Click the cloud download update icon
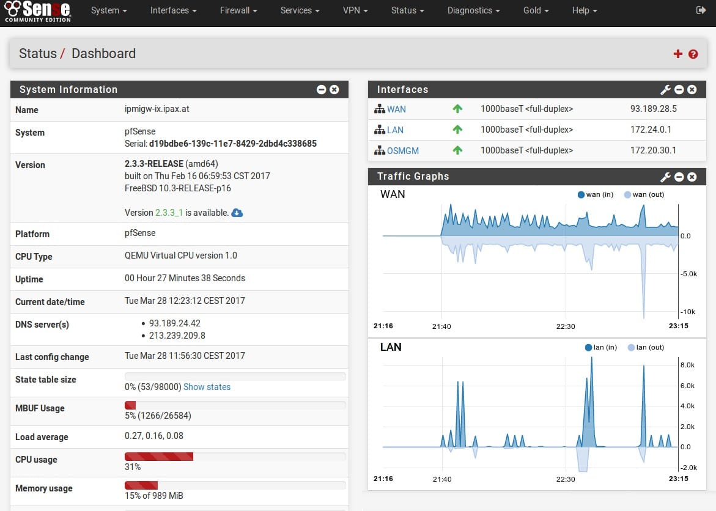This screenshot has width=716, height=511. pos(237,213)
